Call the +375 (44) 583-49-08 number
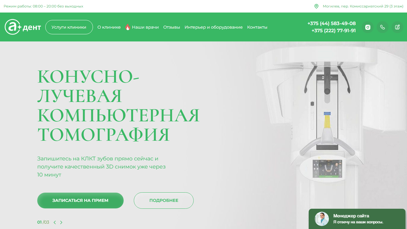Image resolution: width=407 pixels, height=229 pixels. point(332,23)
